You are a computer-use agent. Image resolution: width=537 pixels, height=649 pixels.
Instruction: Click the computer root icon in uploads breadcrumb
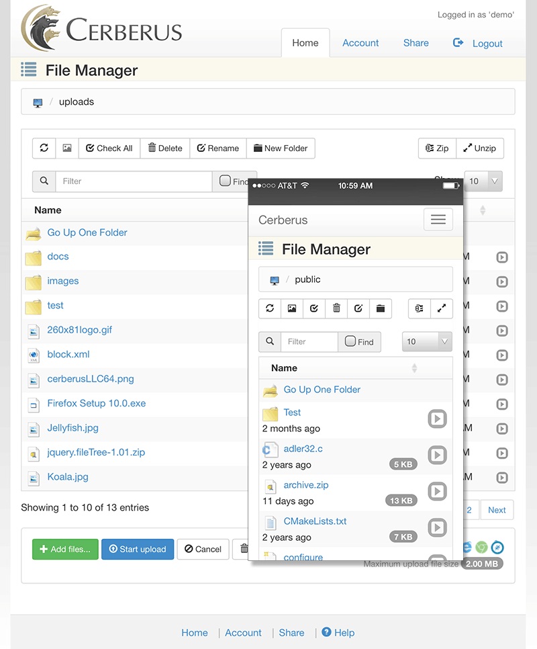tap(38, 103)
